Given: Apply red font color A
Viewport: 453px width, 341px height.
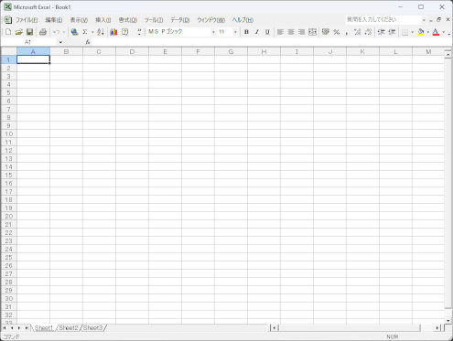Looking at the screenshot, I should 436,32.
